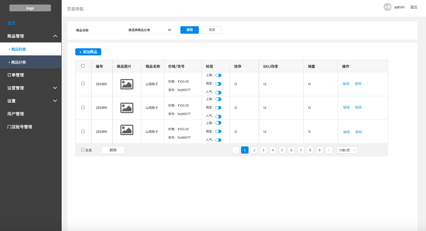The height and width of the screenshot is (231, 426).
Task: Click 删除 in the third product row
Action: (359, 132)
